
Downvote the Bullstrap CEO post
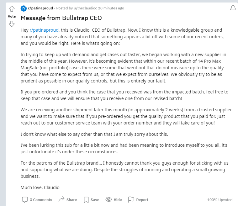12,24
